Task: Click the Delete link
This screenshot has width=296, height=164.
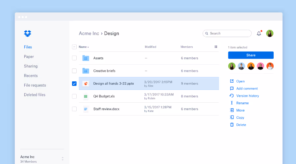Action: pos(241,125)
